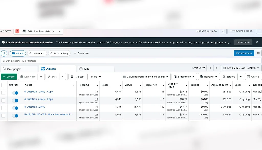The width and height of the screenshot is (262, 150).
Task: Click the Learn more button
Action: pos(243,42)
